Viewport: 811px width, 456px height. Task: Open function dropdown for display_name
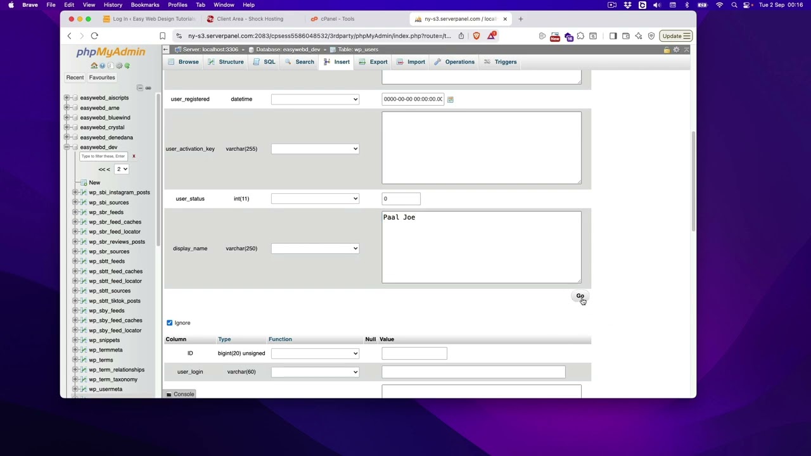tap(315, 248)
